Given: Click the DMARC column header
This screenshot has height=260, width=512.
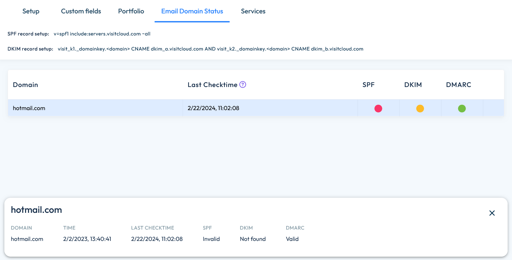Looking at the screenshot, I should point(458,85).
